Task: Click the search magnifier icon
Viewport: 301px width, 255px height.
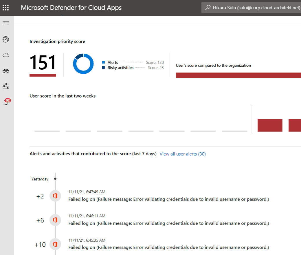Action: (208, 8)
